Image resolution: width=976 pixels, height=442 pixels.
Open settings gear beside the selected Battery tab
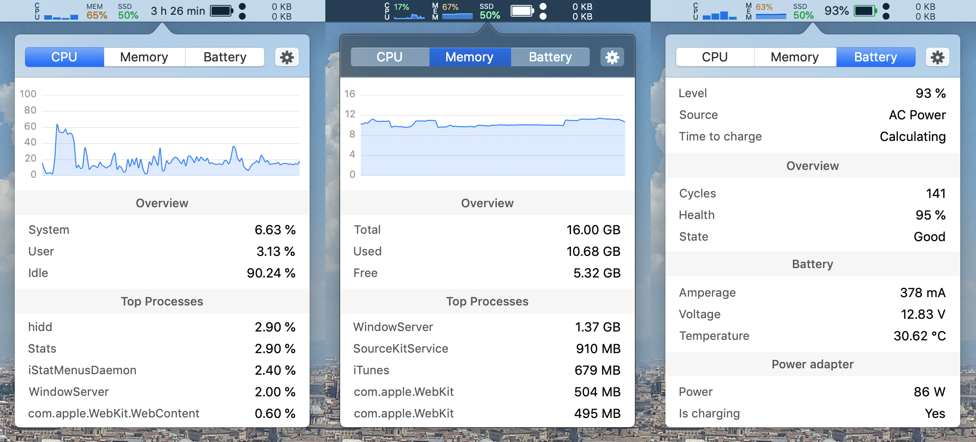coord(937,57)
